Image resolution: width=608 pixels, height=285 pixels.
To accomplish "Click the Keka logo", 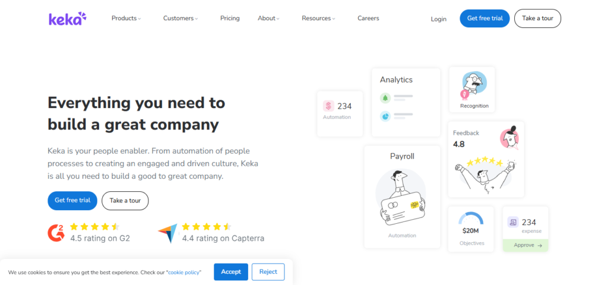I will (x=67, y=18).
